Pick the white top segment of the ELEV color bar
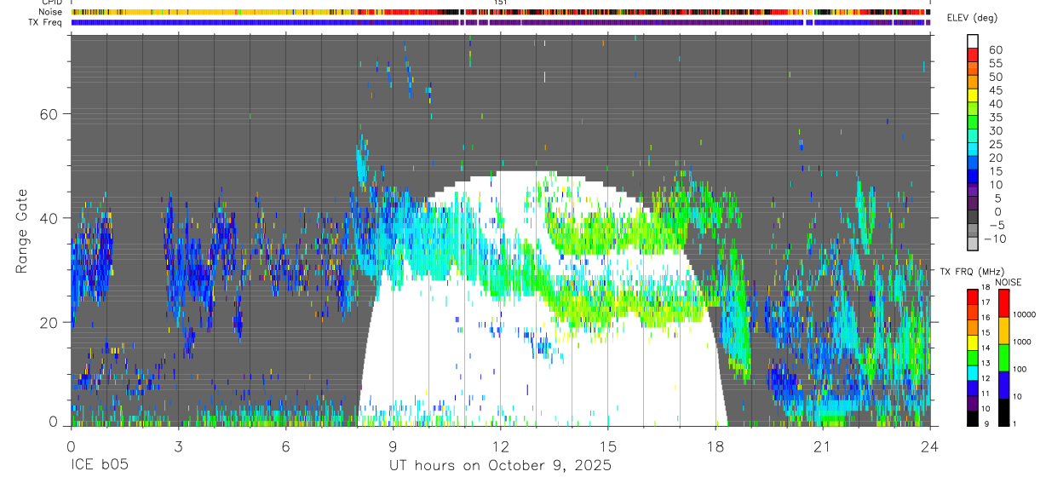The height and width of the screenshot is (483, 1046). 973,41
